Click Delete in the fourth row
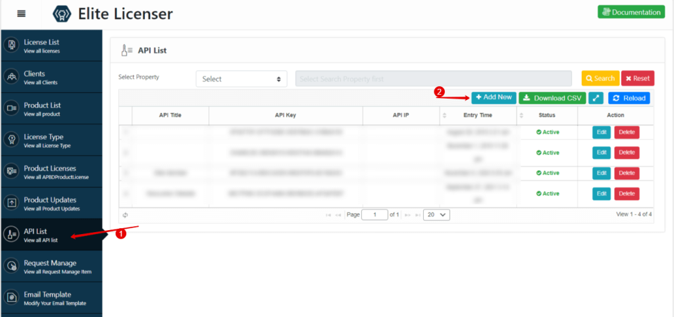Screen dimensions: 674x317 point(627,194)
